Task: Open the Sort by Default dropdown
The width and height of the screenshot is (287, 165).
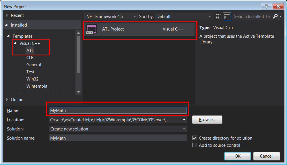Action: 184,16
